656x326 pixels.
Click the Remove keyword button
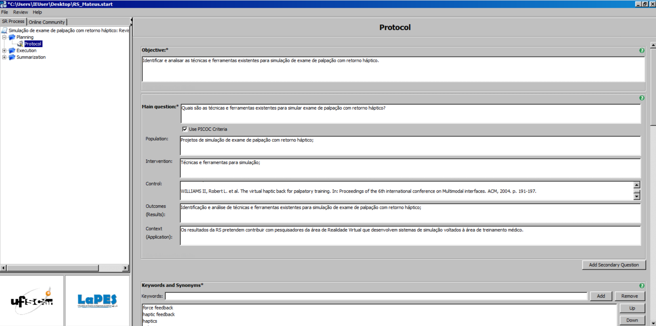click(629, 296)
